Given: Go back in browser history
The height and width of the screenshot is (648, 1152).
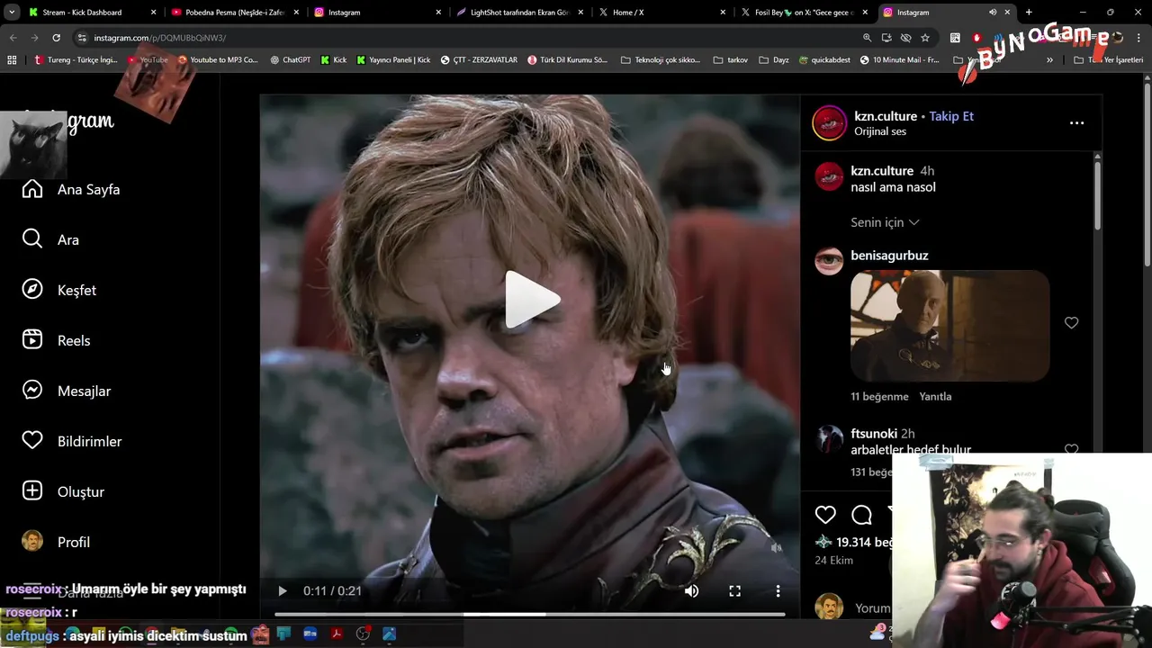Looking at the screenshot, I should [x=13, y=38].
